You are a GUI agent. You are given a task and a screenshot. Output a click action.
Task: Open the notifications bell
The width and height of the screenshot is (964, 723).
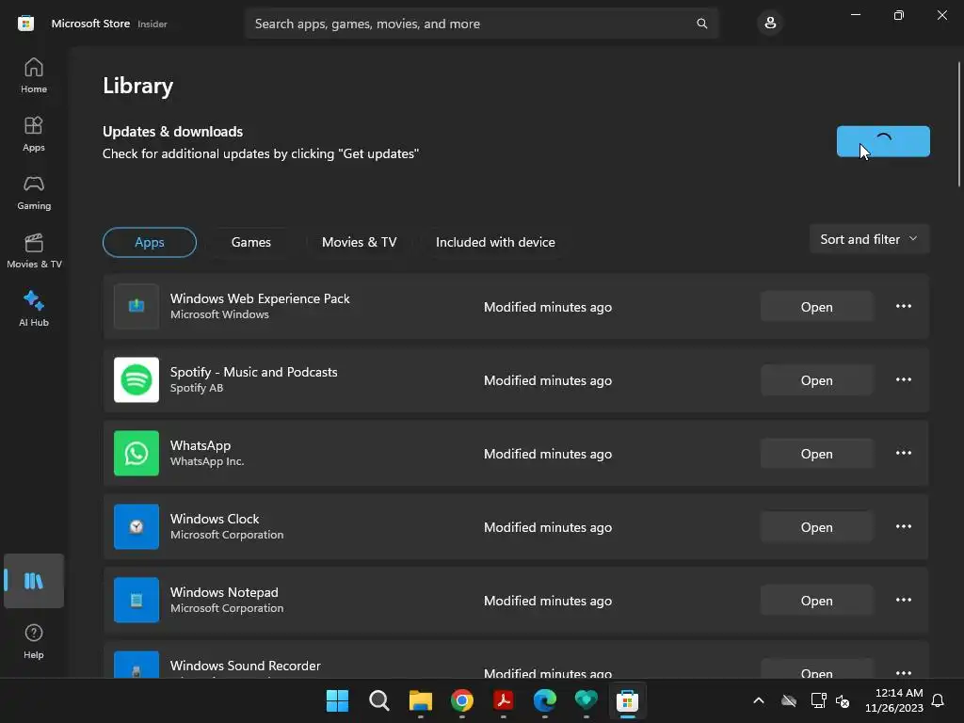pos(938,700)
